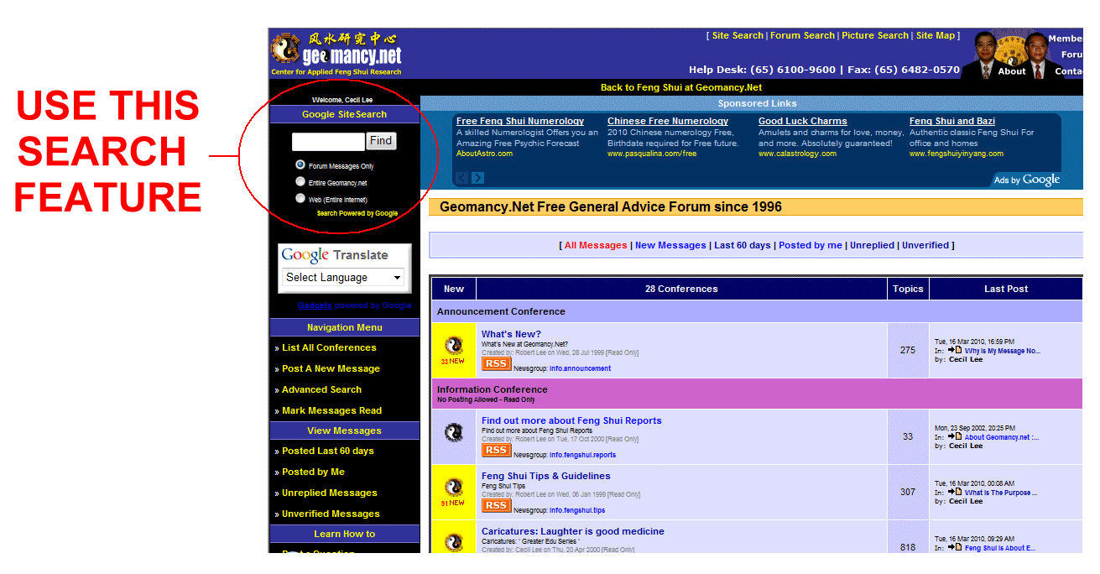
Task: Choose the Web (Entire Internet) radio button
Action: pos(300,198)
